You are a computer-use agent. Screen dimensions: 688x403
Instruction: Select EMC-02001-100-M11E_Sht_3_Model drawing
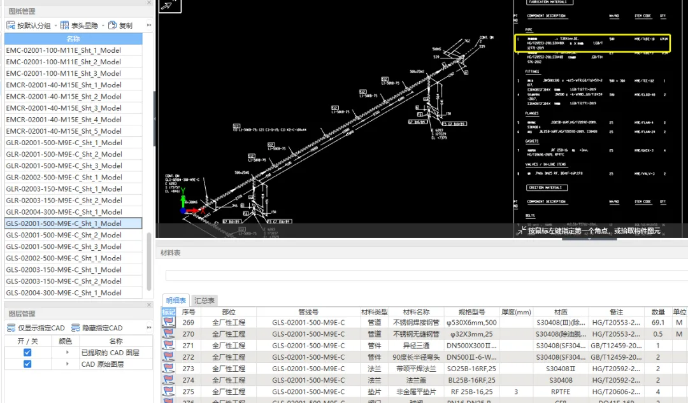(73, 73)
